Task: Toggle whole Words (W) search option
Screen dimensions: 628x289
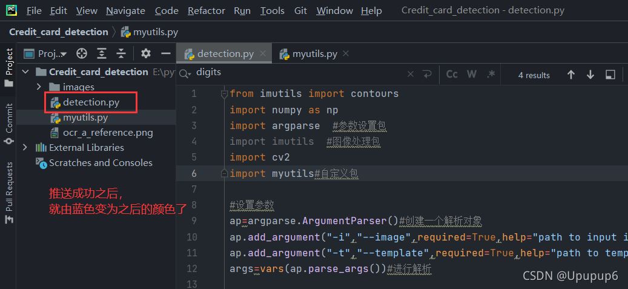Action: [x=472, y=74]
